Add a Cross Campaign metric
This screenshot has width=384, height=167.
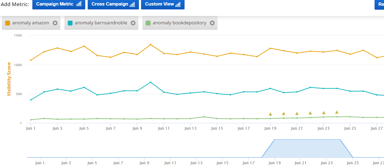coord(113,4)
